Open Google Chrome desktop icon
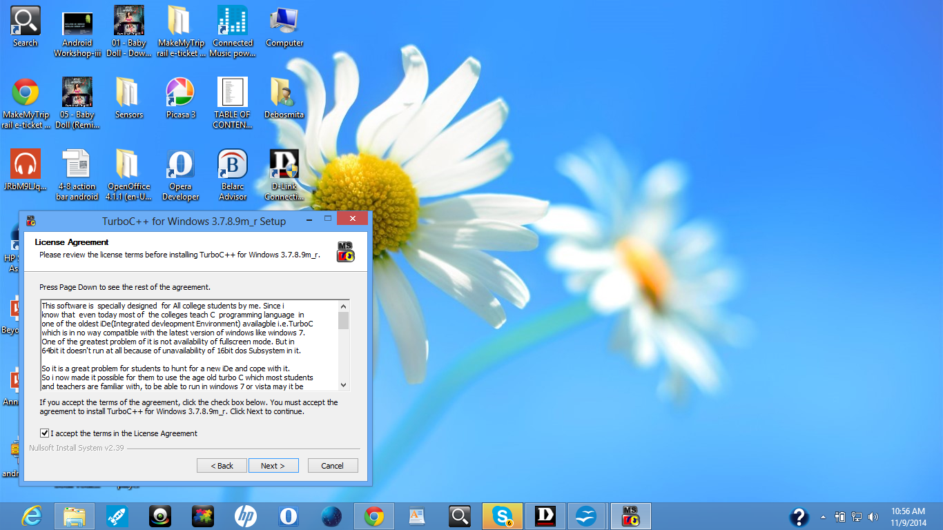943x530 pixels. 26,92
